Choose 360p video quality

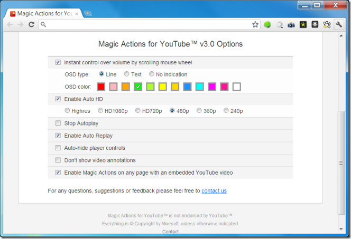(x=199, y=110)
